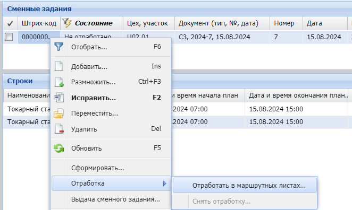
Task: Click the edit icon beside Исправить
Action: coord(59,98)
